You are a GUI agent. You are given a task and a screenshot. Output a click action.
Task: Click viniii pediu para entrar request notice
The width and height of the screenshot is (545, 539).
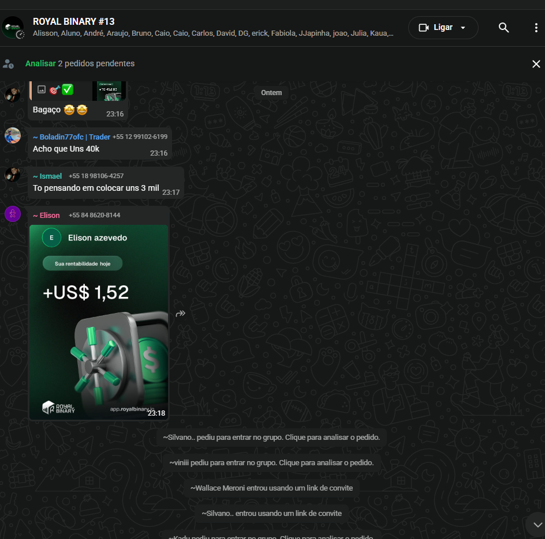tap(271, 463)
